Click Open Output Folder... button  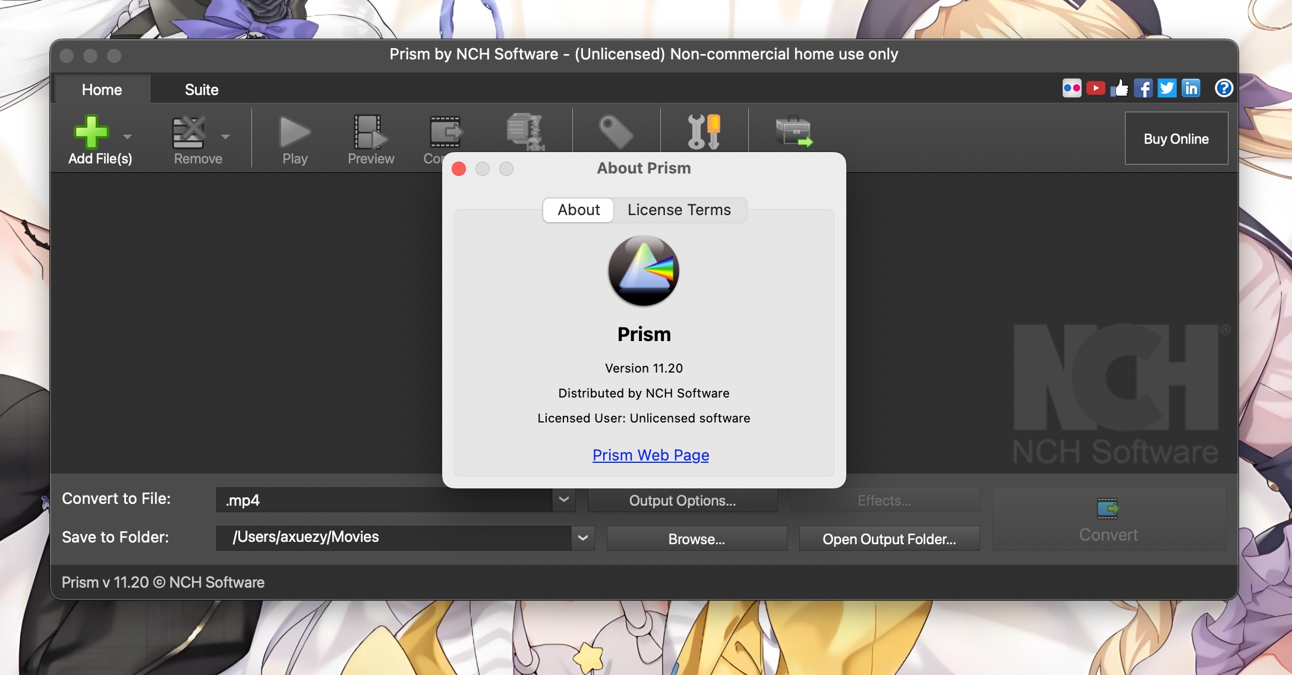click(x=889, y=539)
